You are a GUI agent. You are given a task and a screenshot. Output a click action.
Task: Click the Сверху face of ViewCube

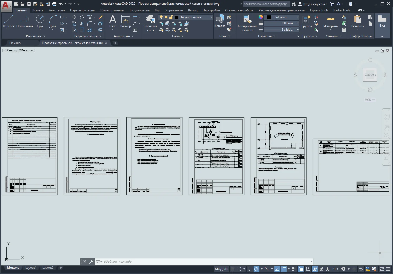370,75
